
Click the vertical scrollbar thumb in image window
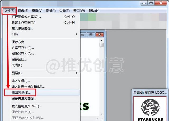[102, 45]
